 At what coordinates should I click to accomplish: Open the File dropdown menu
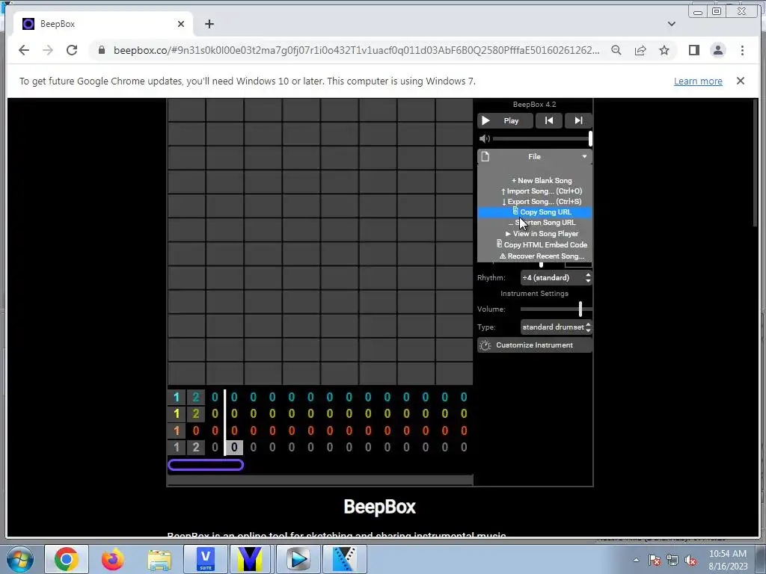(534, 157)
